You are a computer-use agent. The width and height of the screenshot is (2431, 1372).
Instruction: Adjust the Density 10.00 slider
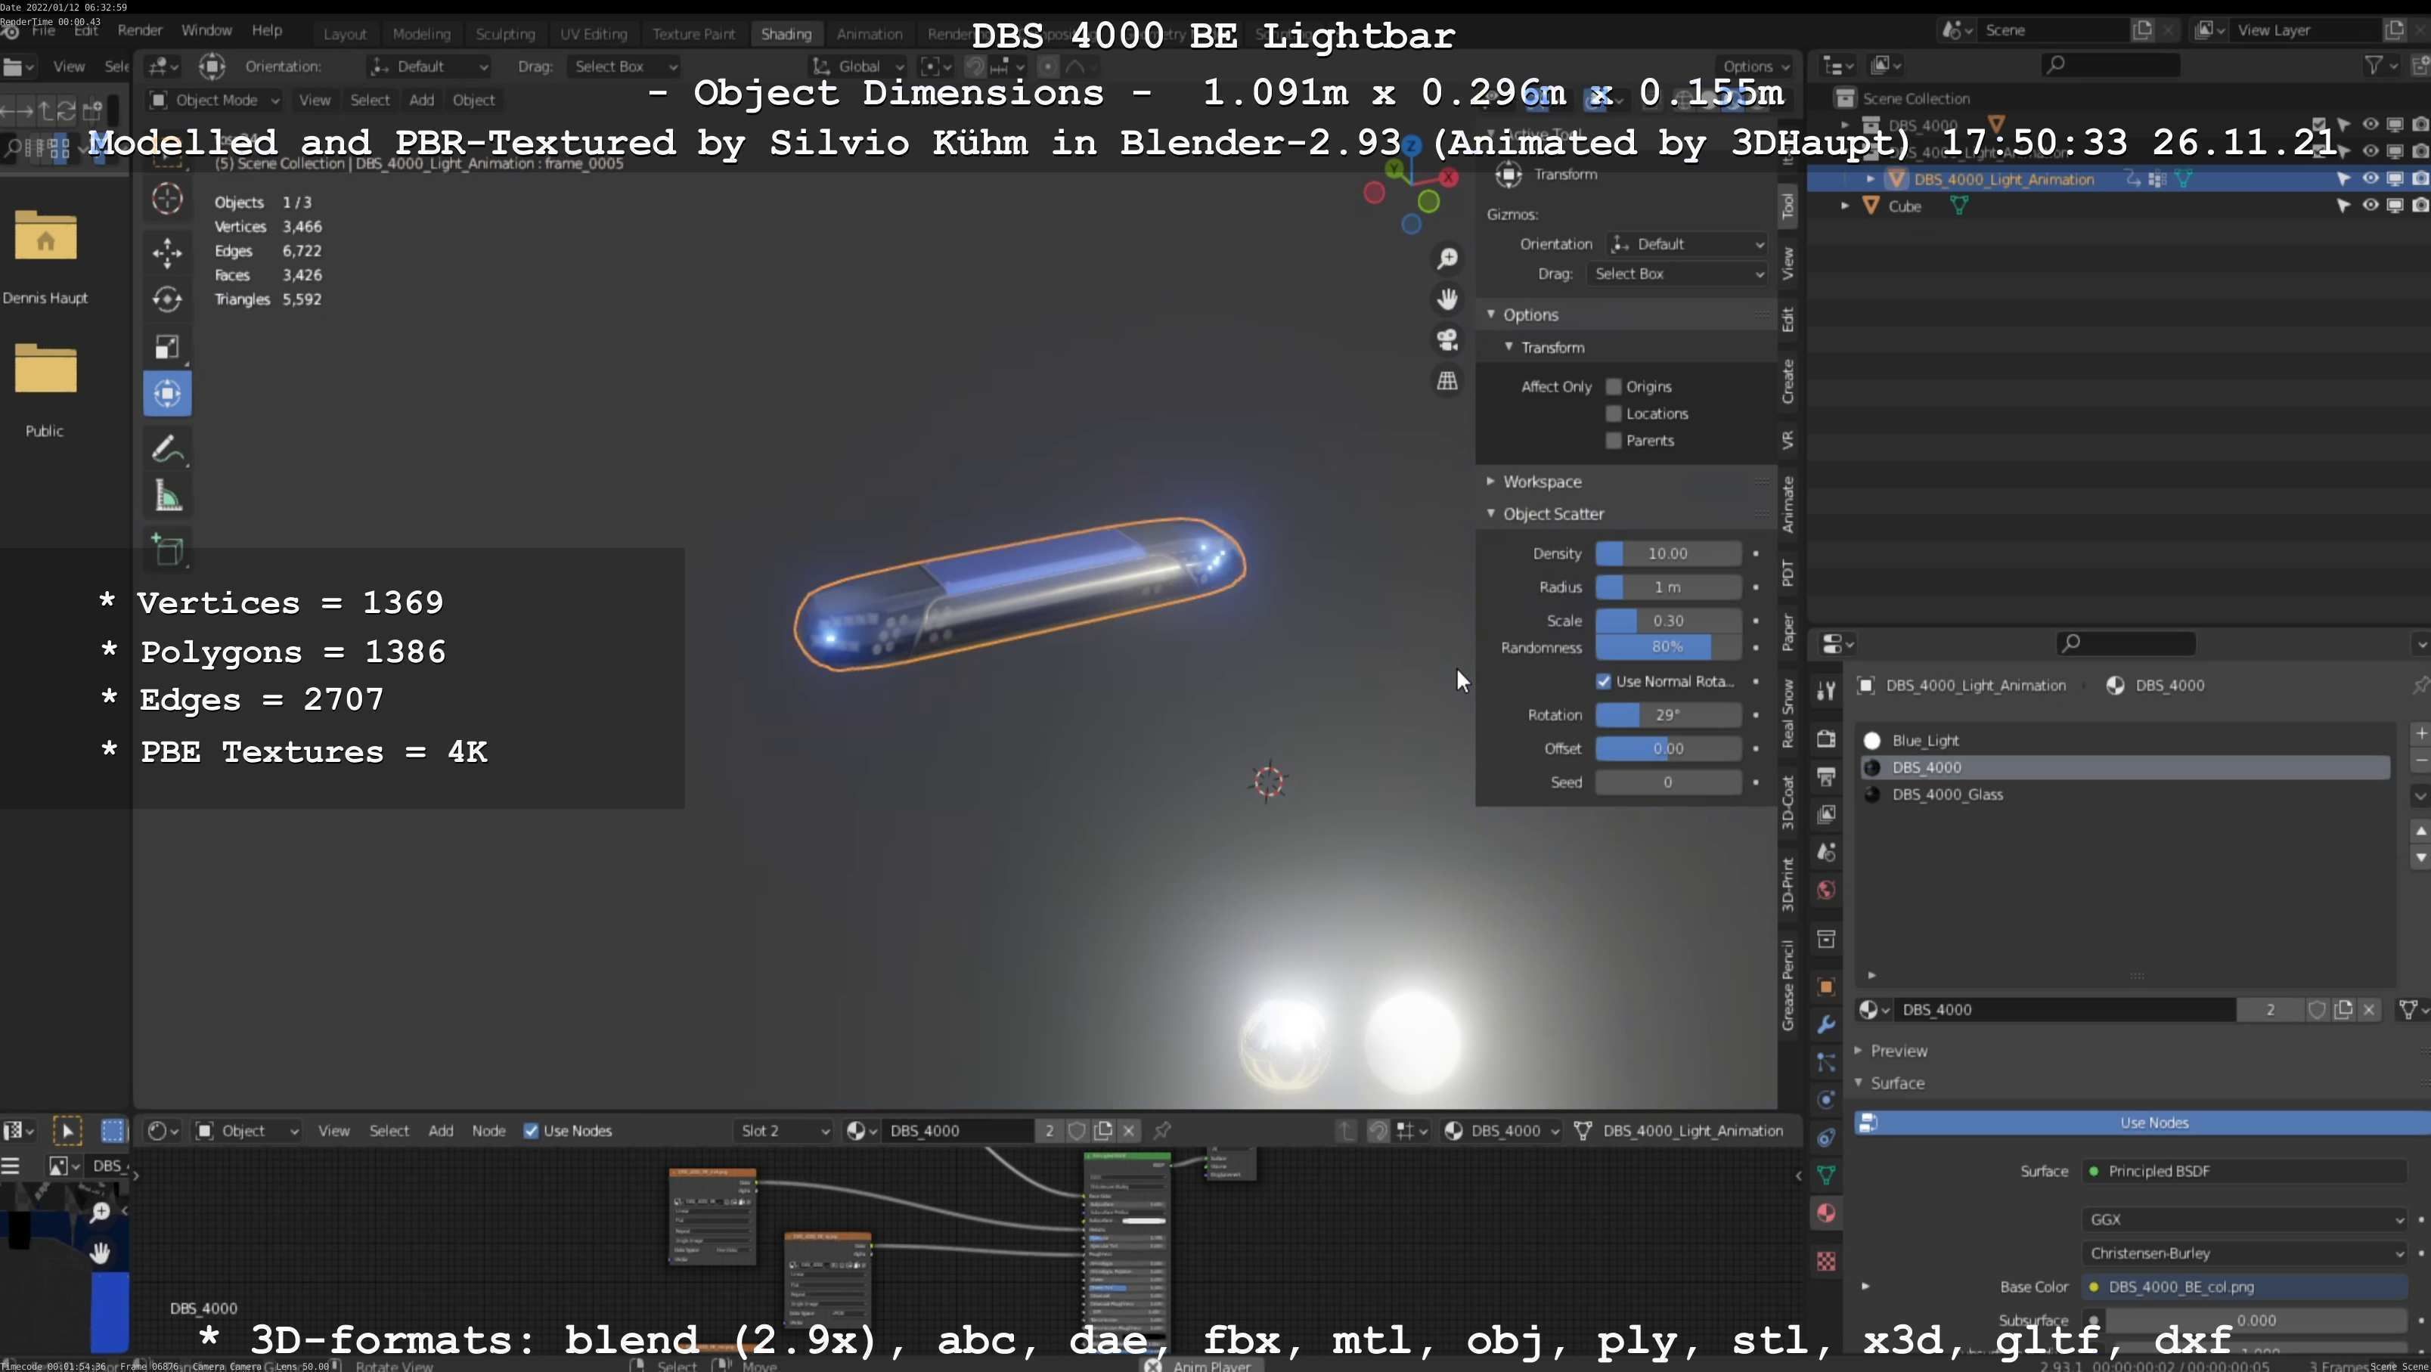(1667, 554)
